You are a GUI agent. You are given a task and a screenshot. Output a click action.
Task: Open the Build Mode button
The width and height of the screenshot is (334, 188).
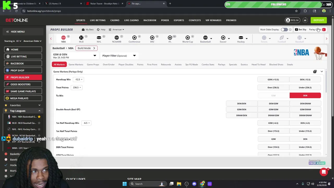click(86, 48)
